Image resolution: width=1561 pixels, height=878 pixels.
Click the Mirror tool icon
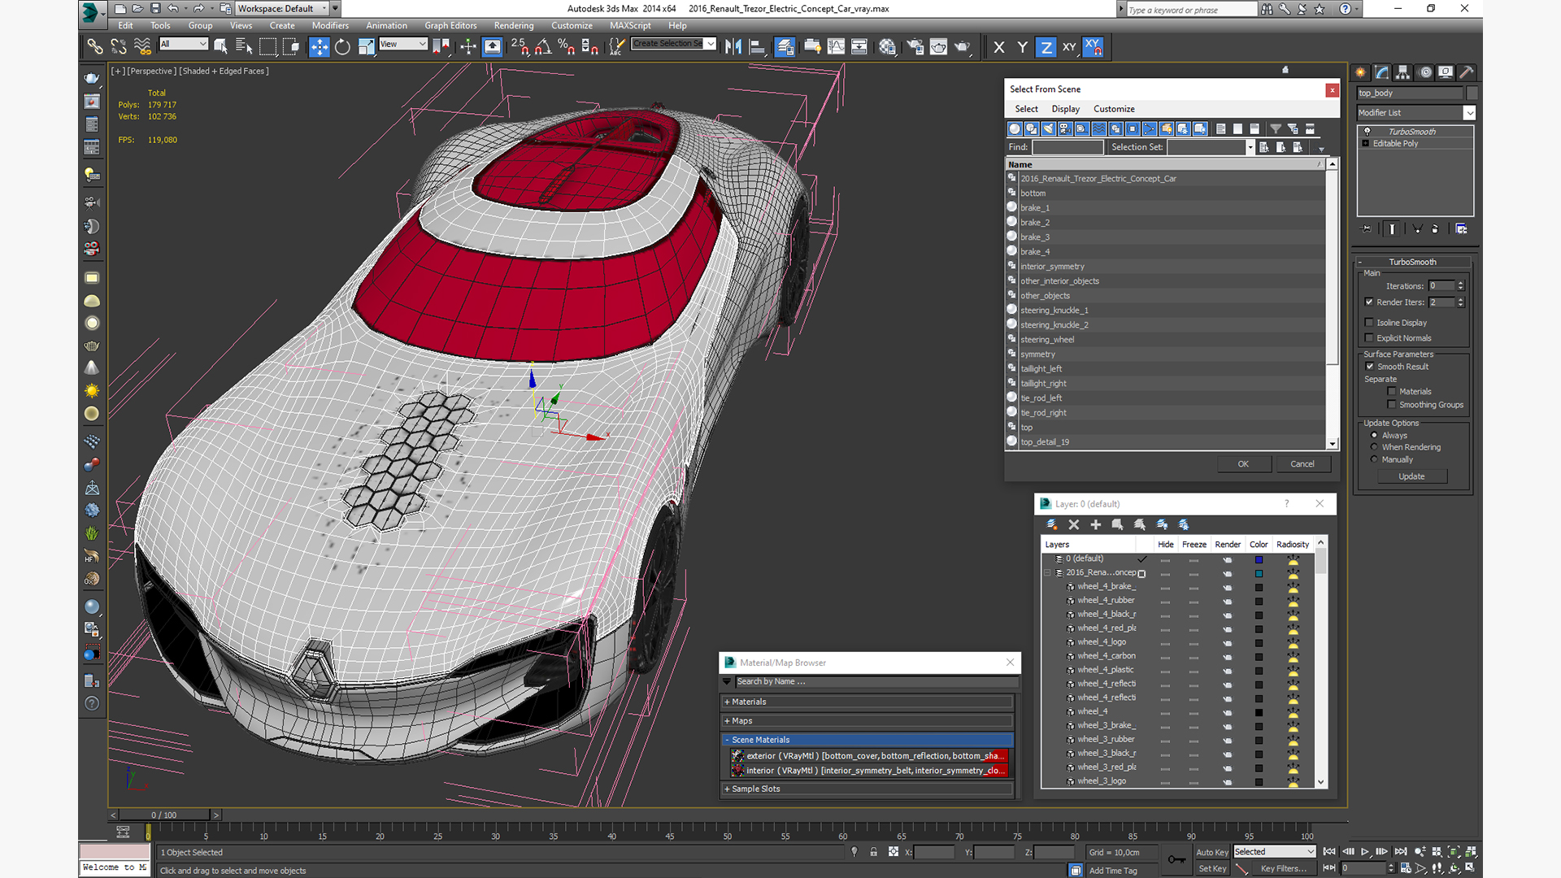733,47
